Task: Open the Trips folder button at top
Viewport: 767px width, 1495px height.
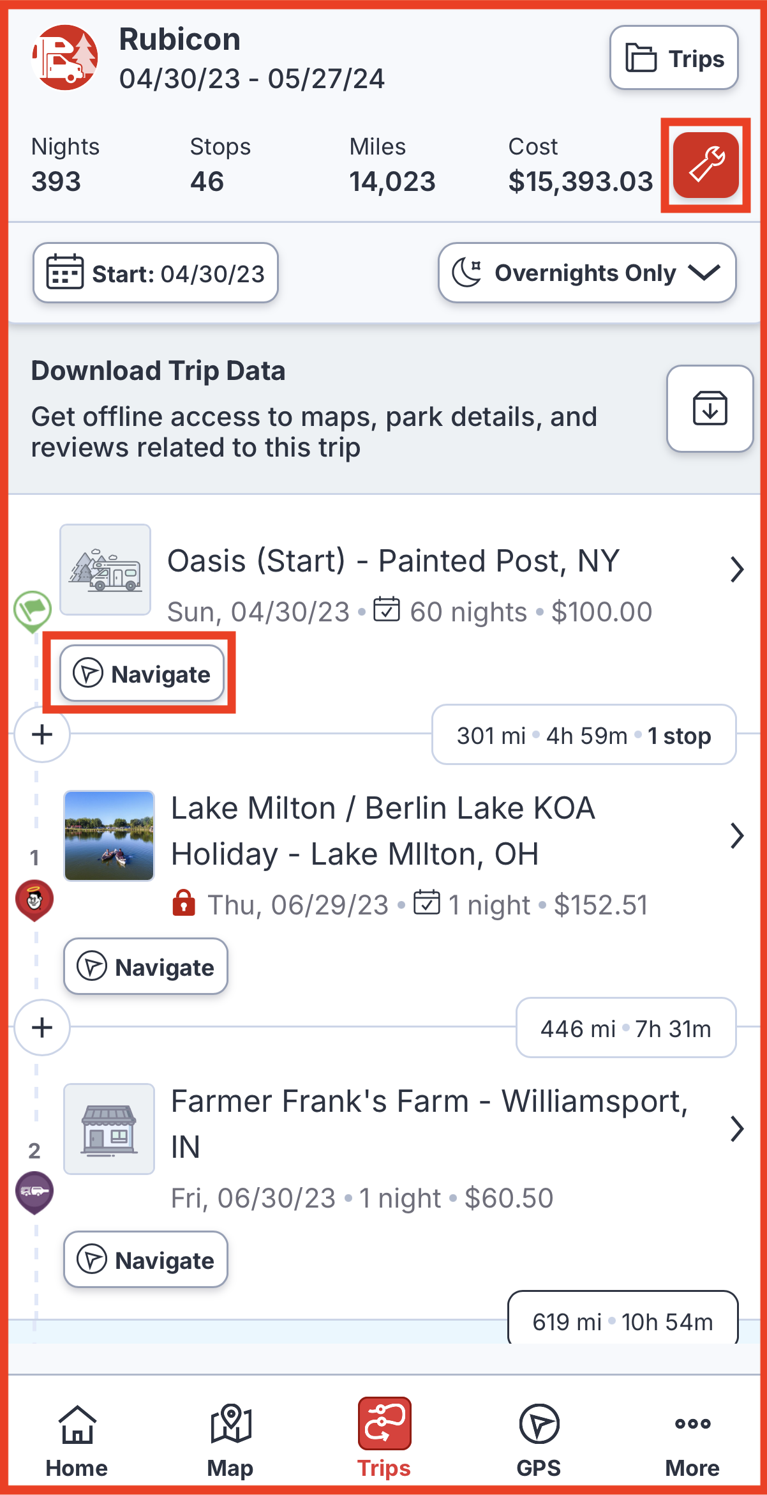Action: tap(674, 58)
